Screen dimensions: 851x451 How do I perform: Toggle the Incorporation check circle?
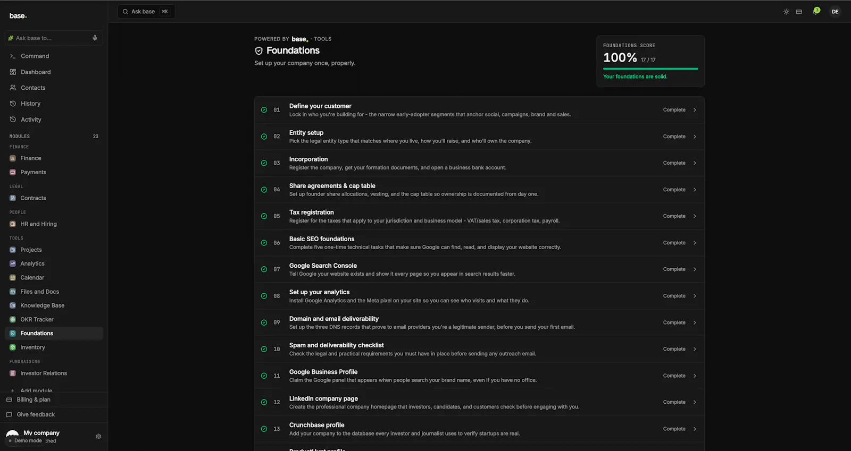(264, 163)
